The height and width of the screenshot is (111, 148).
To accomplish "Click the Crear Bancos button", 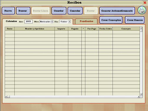I will [x=135, y=20].
